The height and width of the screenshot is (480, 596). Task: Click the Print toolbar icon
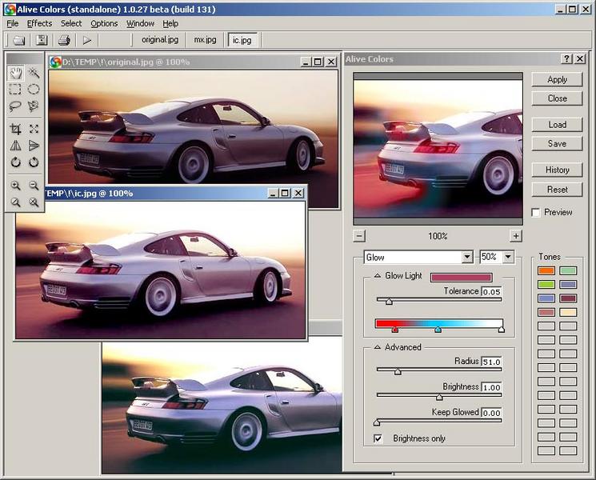click(x=64, y=40)
